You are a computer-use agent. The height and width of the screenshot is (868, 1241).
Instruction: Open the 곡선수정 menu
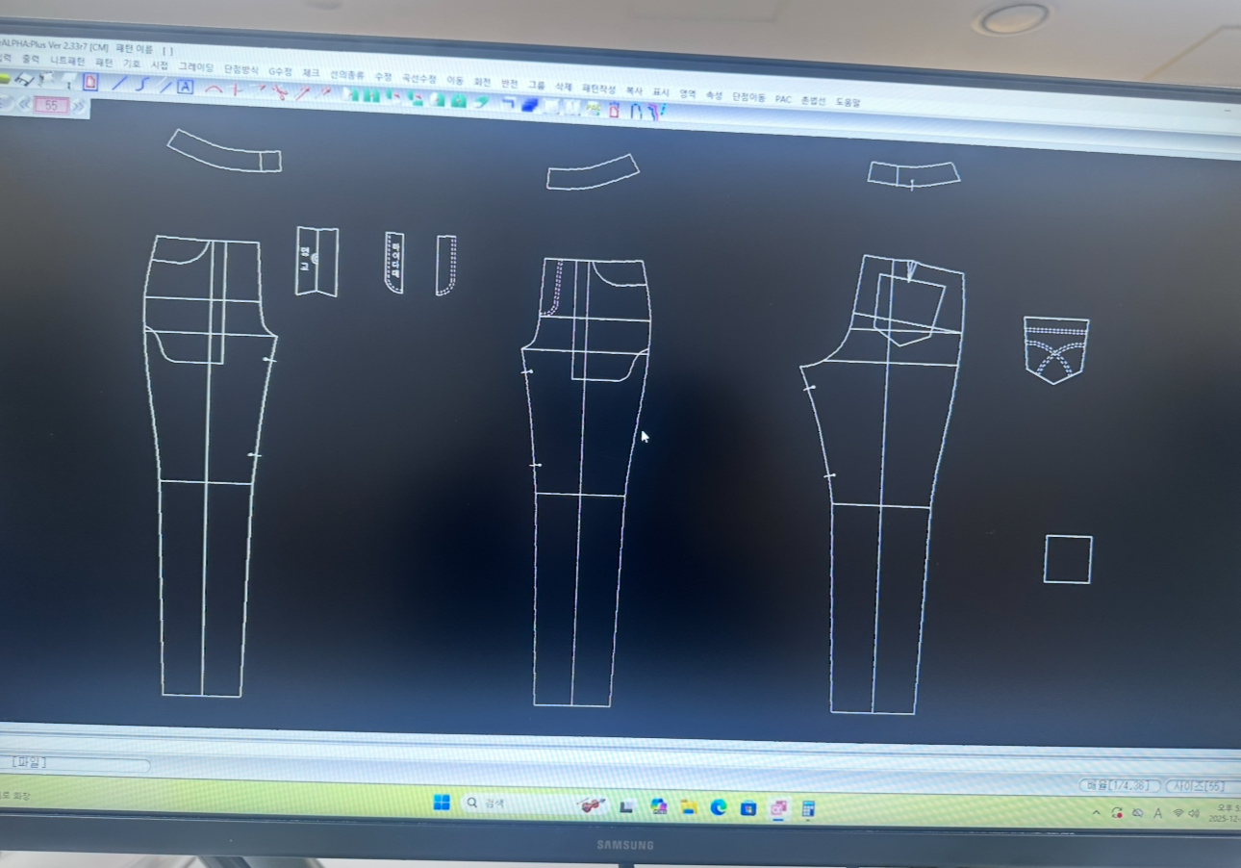tap(418, 78)
